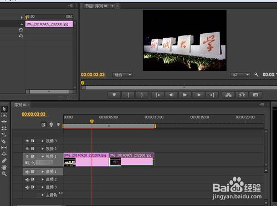The height and width of the screenshot is (206, 277).
Task: Toggle sync lock on 音频 1
Action: click(x=33, y=172)
